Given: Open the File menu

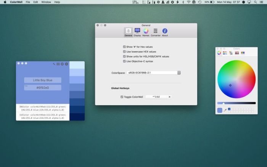Looking at the screenshot, I should tap(28, 2).
